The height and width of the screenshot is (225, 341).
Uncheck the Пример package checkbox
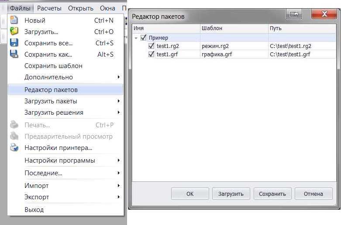143,37
